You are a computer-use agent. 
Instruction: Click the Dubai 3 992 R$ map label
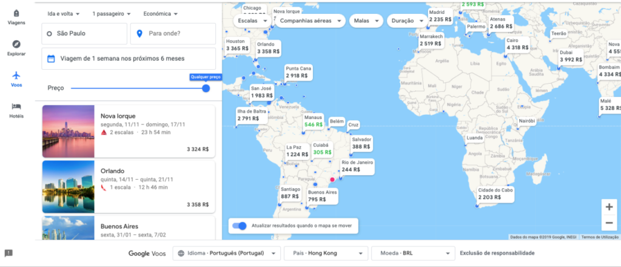click(571, 56)
